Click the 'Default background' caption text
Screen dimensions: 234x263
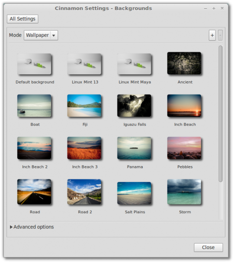tap(35, 82)
